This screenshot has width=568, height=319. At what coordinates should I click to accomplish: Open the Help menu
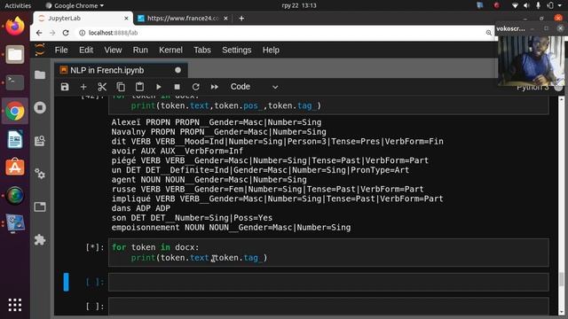click(x=271, y=50)
